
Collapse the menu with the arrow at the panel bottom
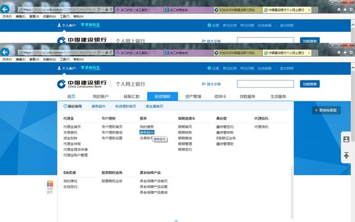click(x=176, y=221)
